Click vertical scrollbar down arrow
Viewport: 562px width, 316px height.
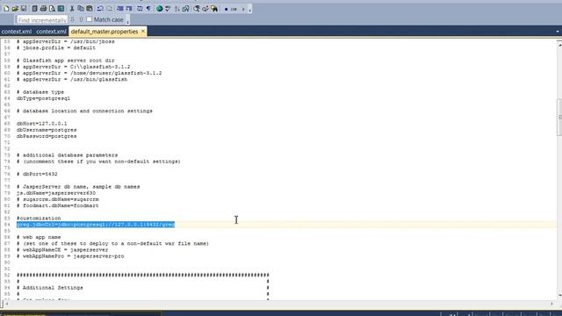tap(559, 295)
